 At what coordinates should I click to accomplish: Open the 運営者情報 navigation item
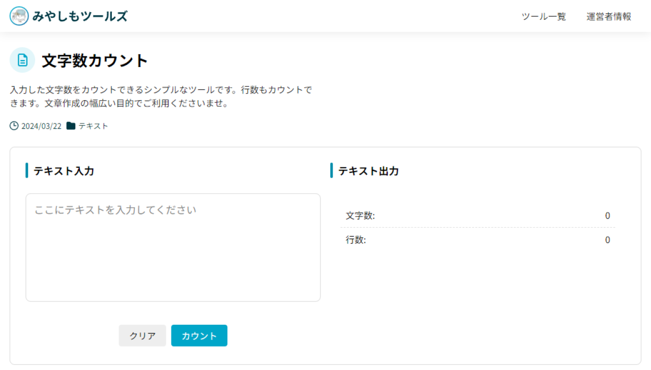coord(609,16)
